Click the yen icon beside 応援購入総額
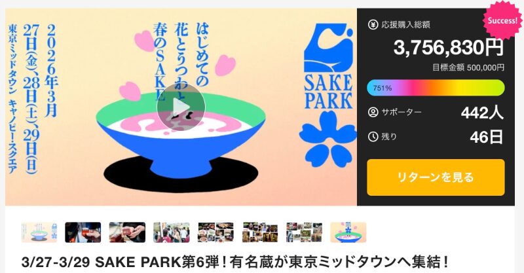 [373, 24]
